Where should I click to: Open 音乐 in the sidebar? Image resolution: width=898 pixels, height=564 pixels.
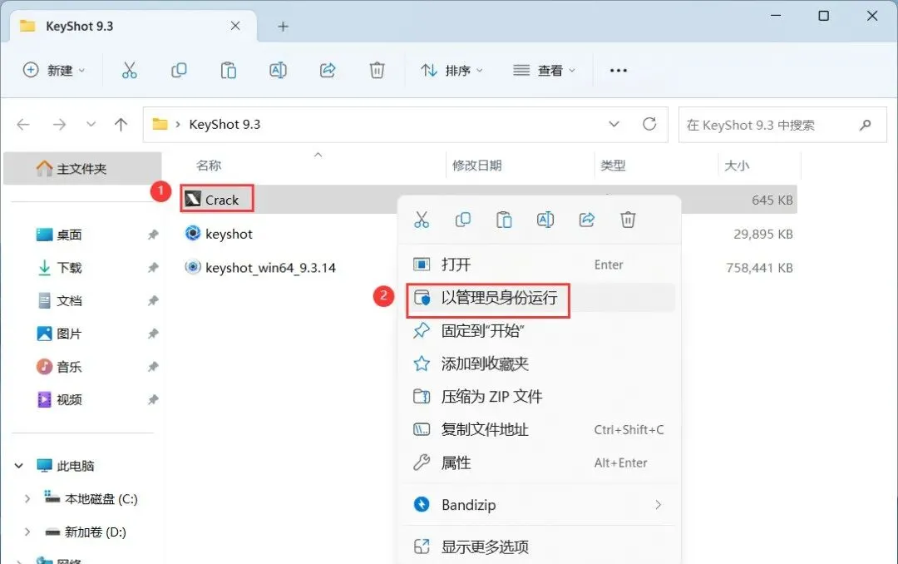point(69,366)
